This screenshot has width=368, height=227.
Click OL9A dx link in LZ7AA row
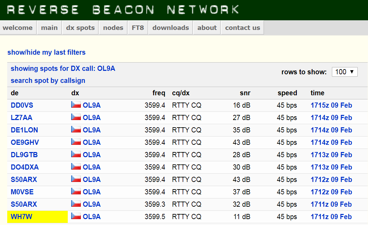(91, 118)
